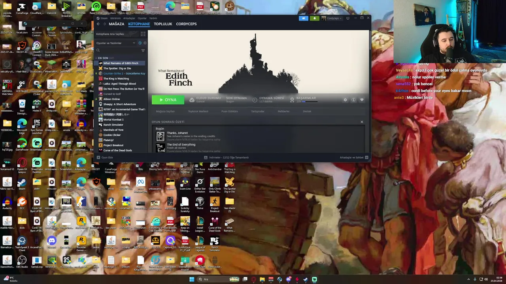Click the Steam announcements megaphone icon
The image size is (506, 284).
pos(304,18)
